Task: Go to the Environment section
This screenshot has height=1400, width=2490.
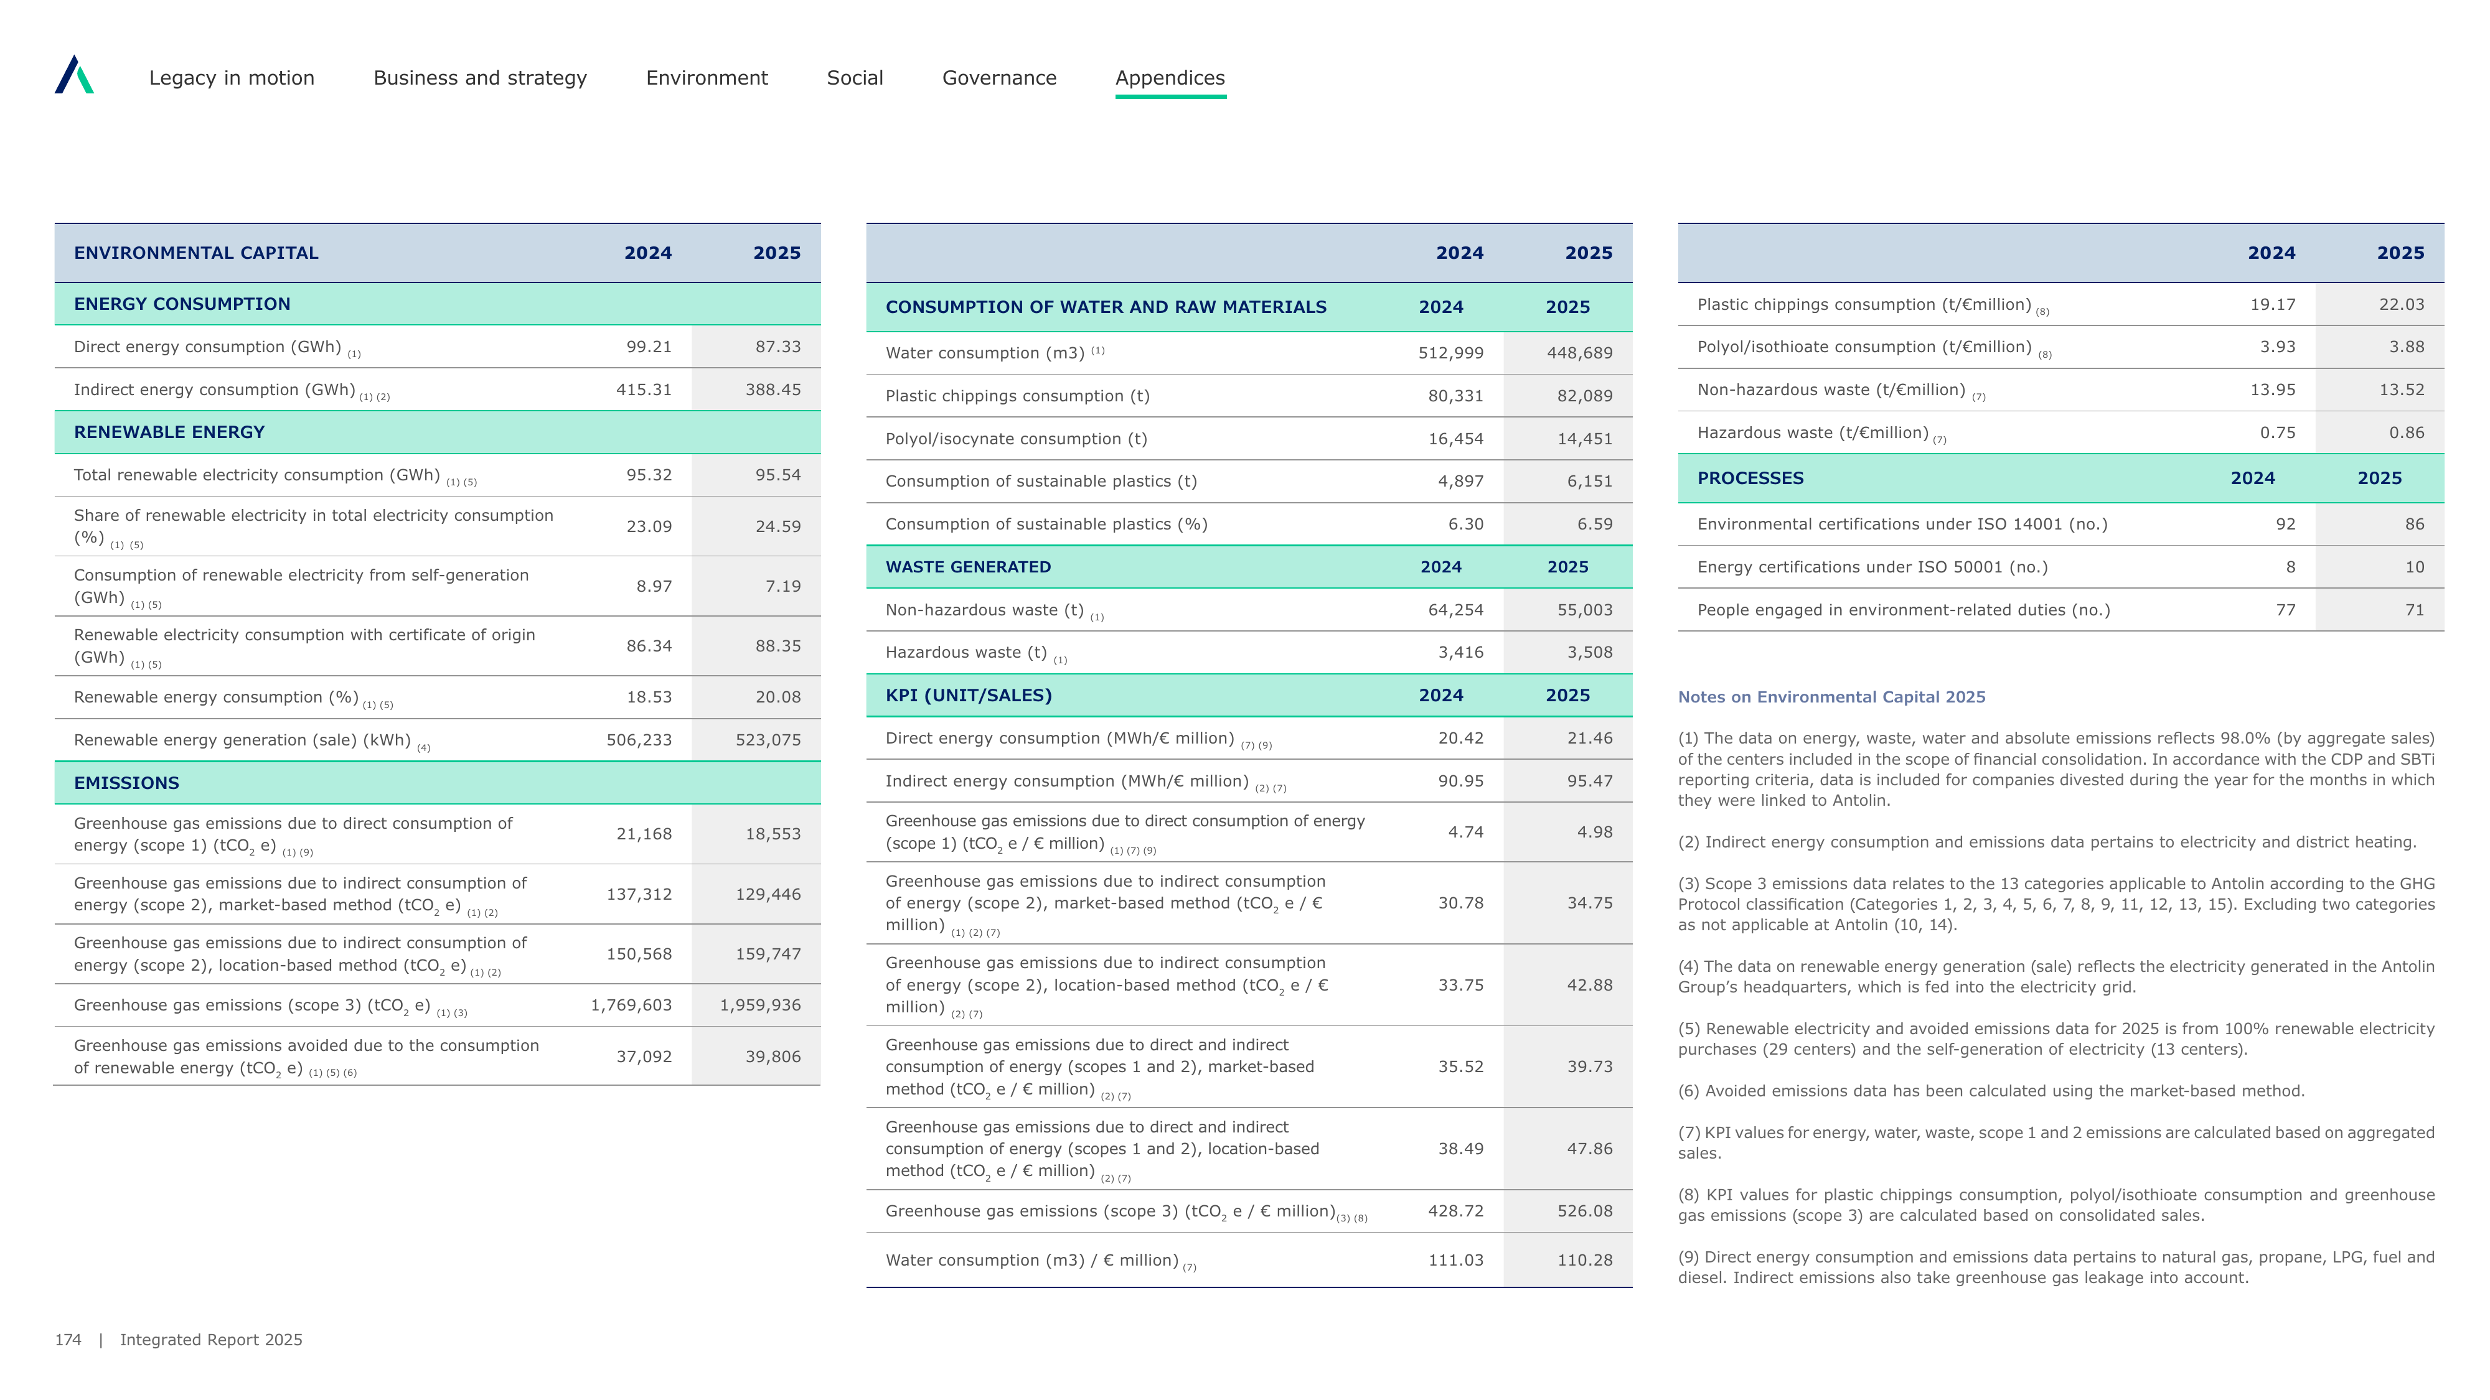Action: pos(707,77)
